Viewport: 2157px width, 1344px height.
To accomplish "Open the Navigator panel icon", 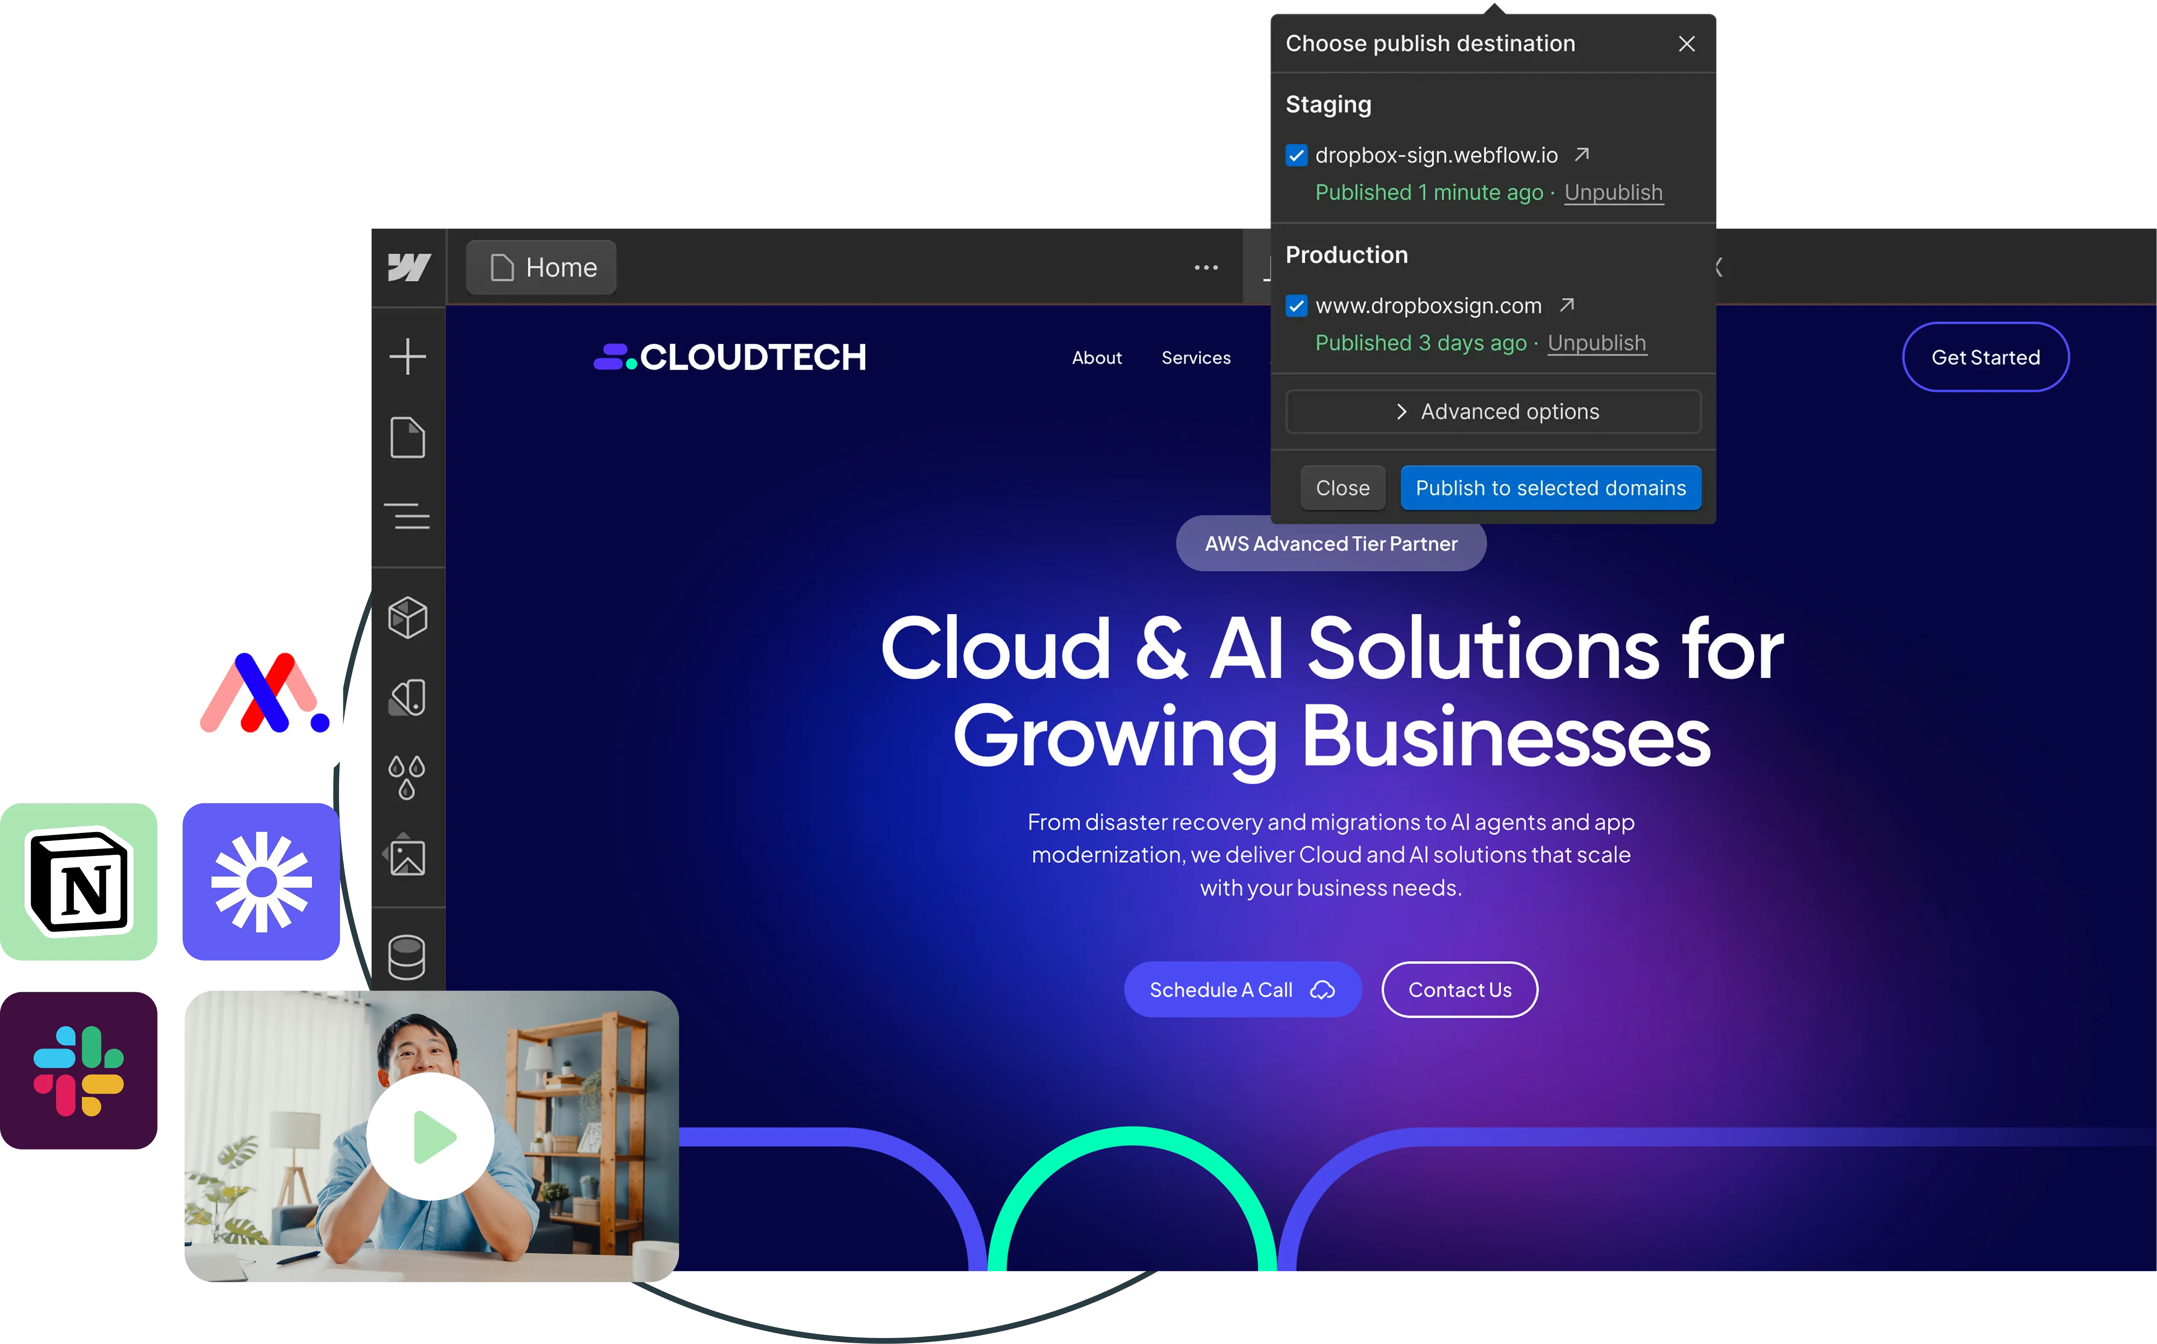I will coord(408,516).
